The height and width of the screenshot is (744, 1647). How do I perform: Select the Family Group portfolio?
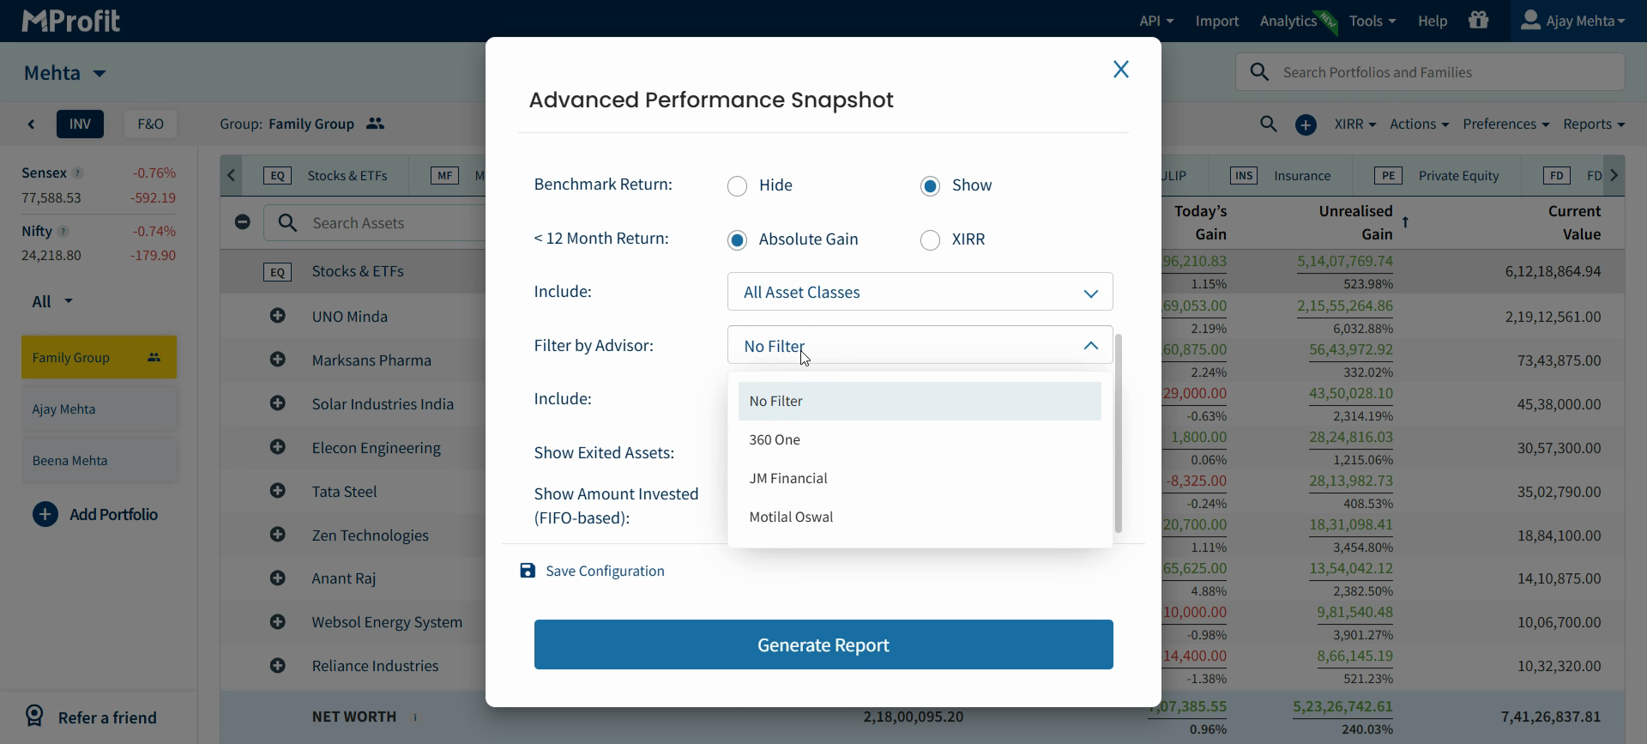pyautogui.click(x=99, y=357)
